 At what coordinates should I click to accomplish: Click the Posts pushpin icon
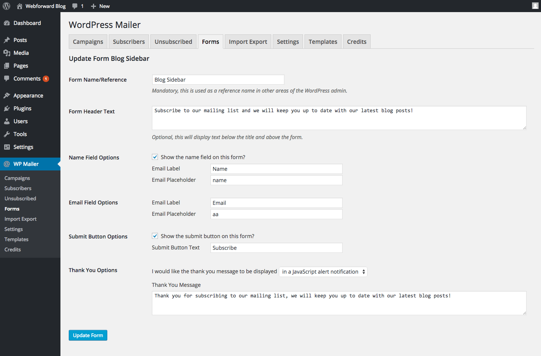tap(7, 40)
